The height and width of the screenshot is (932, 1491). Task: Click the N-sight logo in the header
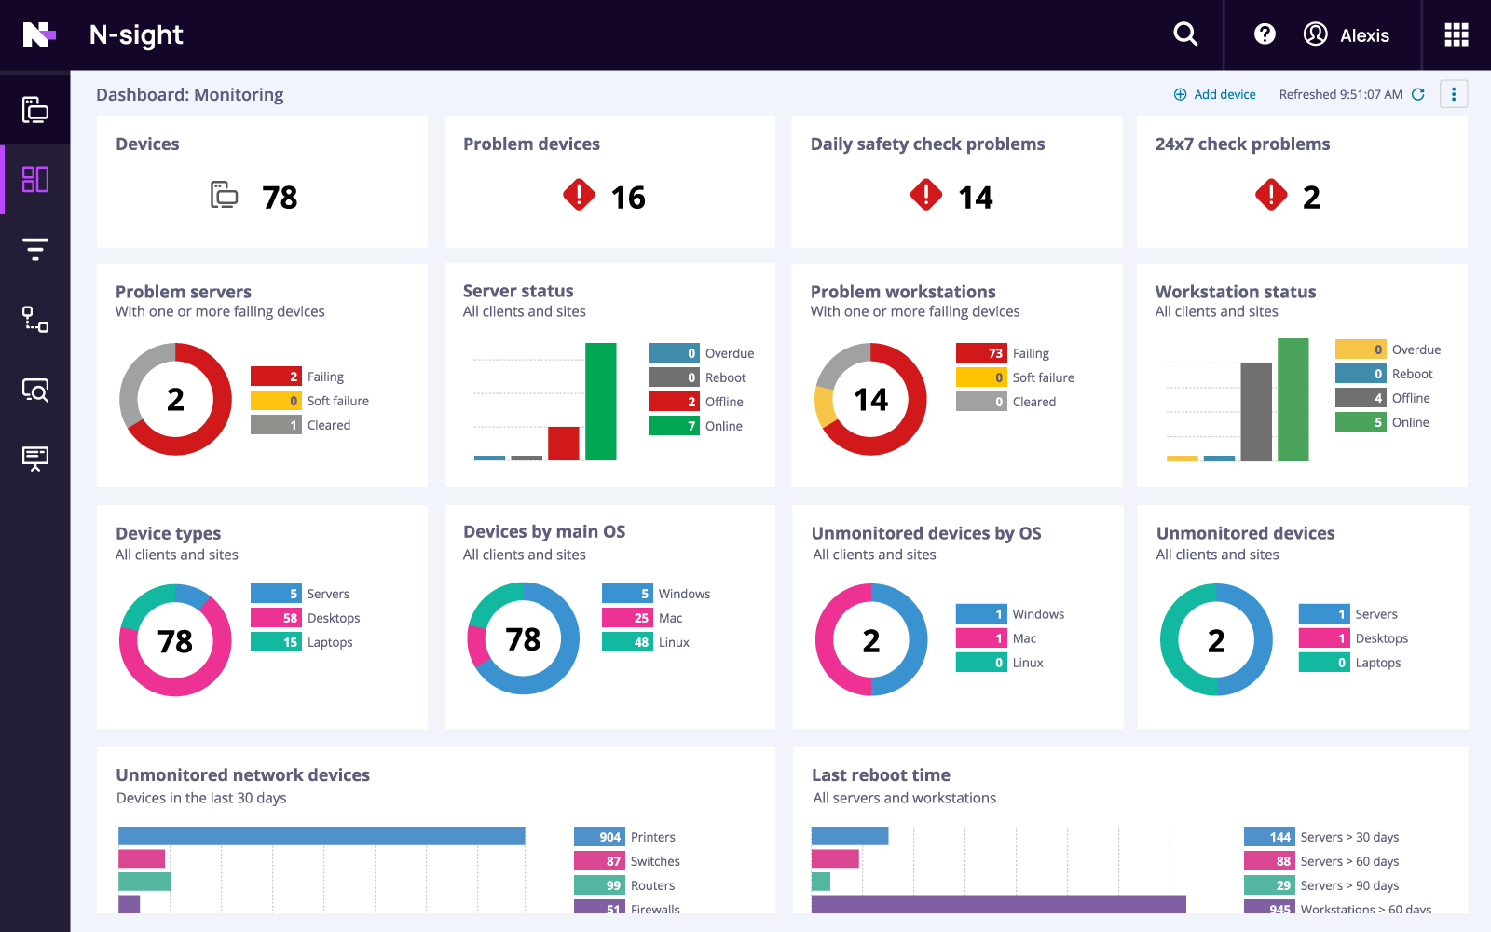coord(135,34)
